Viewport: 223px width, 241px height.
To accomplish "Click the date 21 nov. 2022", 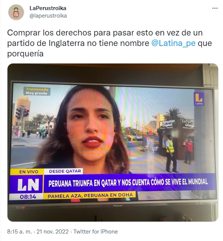I will pos(53,231).
